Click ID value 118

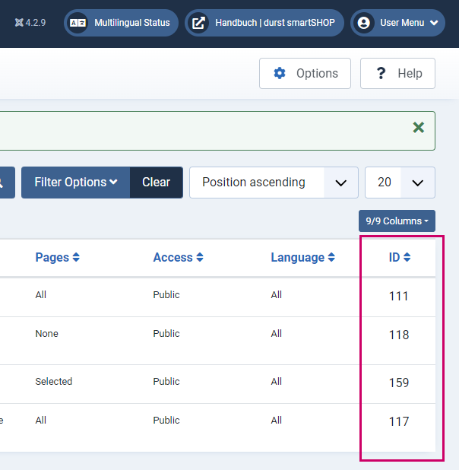click(x=398, y=335)
